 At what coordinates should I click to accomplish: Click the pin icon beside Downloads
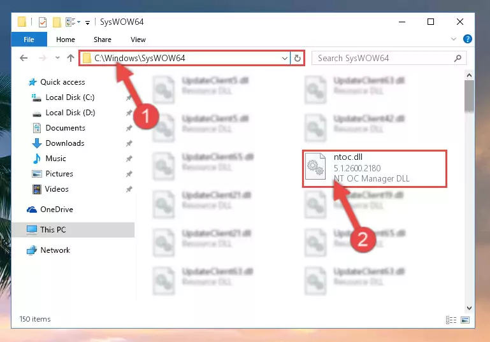129,143
